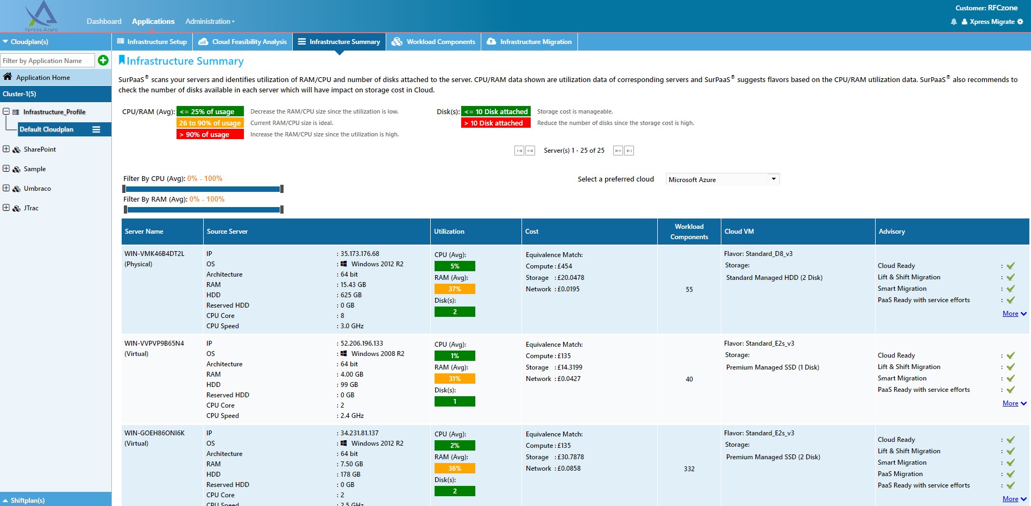Switch to Infrastructure Setup tab
This screenshot has height=506, width=1031.
pos(152,41)
